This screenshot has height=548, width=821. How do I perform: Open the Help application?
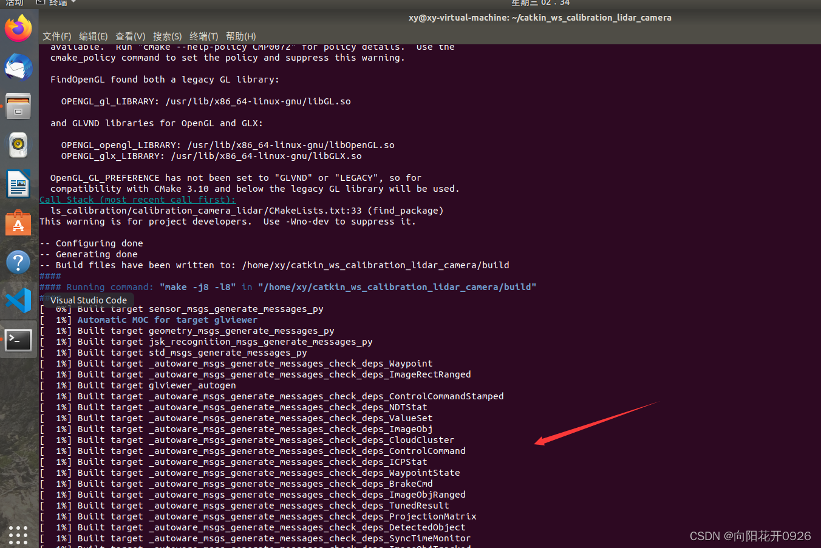[x=18, y=262]
